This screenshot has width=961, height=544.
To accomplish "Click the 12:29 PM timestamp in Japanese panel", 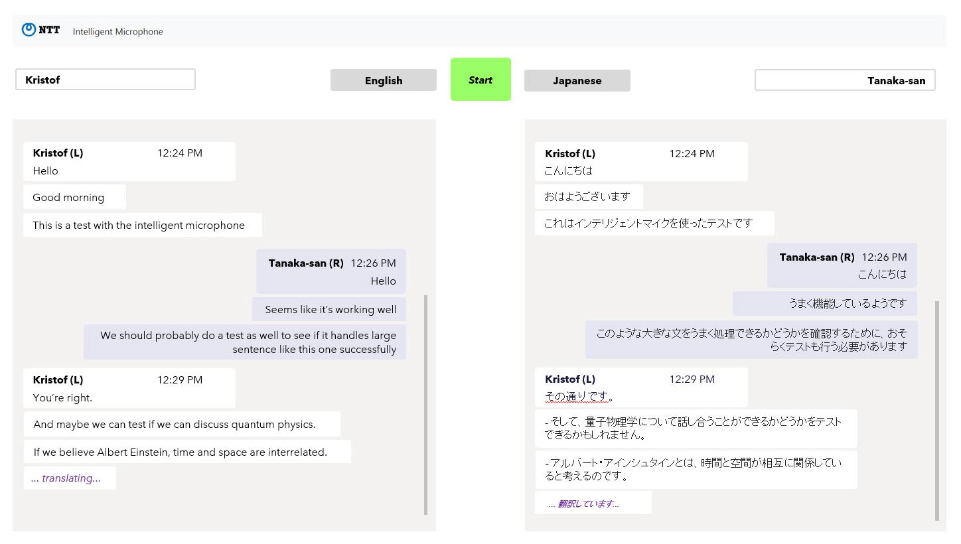I will tap(692, 379).
